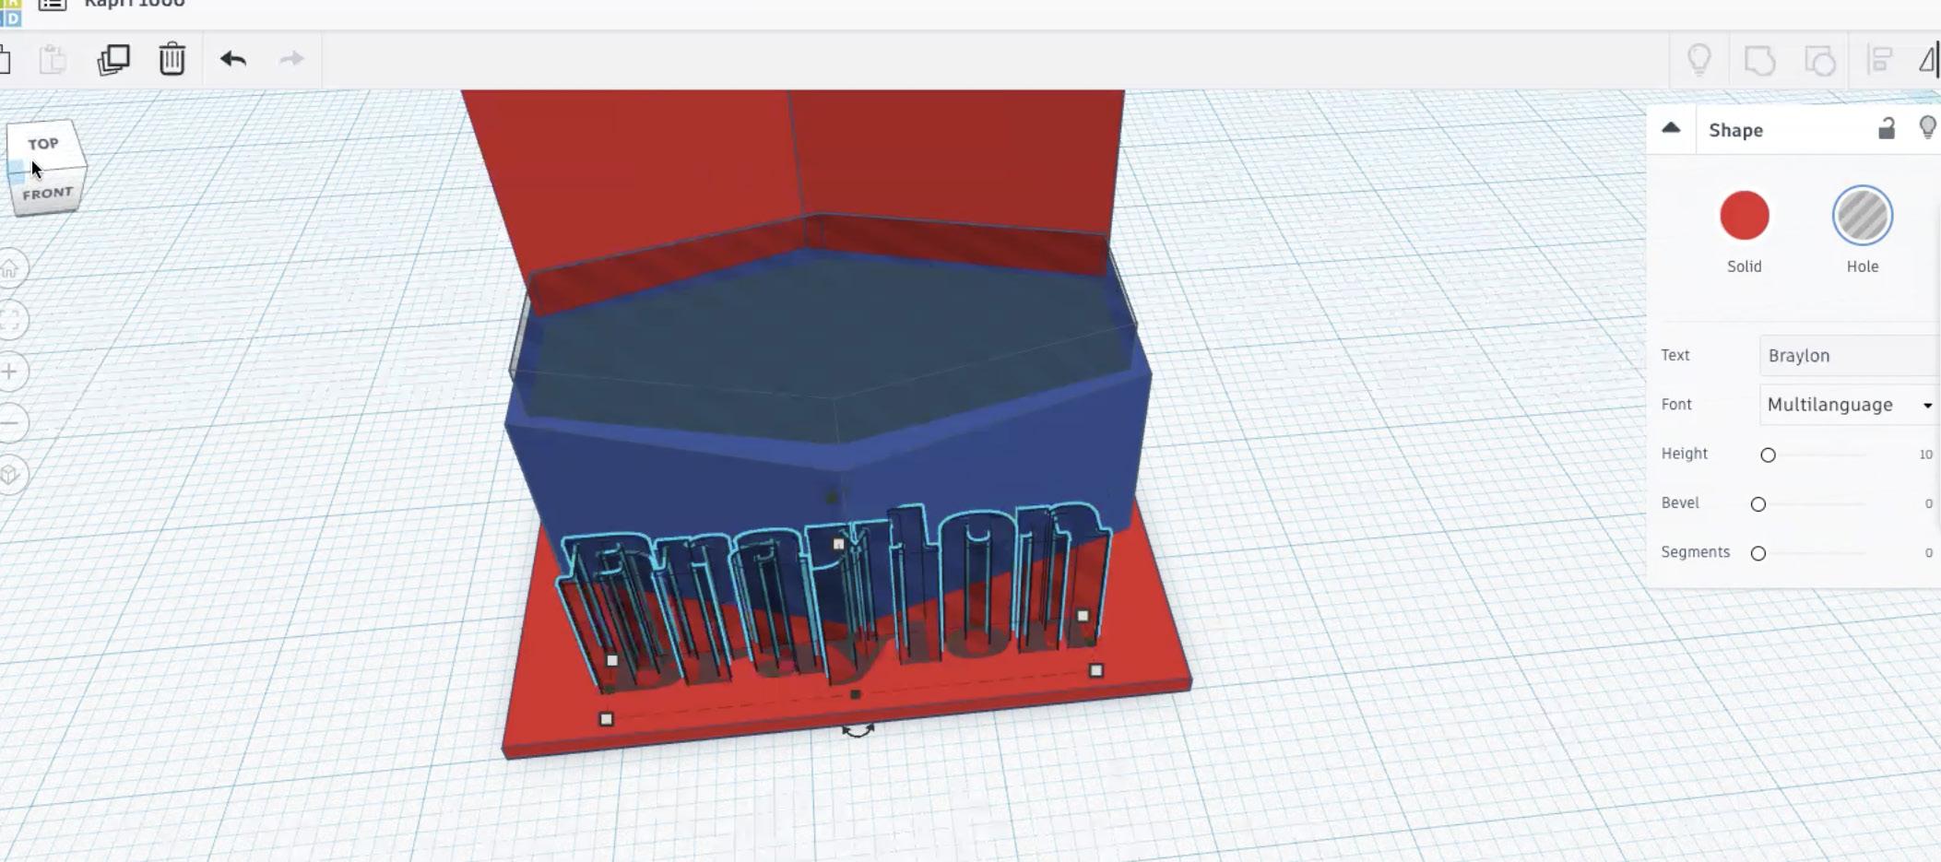Click the Ungroup shapes icon

click(1819, 62)
